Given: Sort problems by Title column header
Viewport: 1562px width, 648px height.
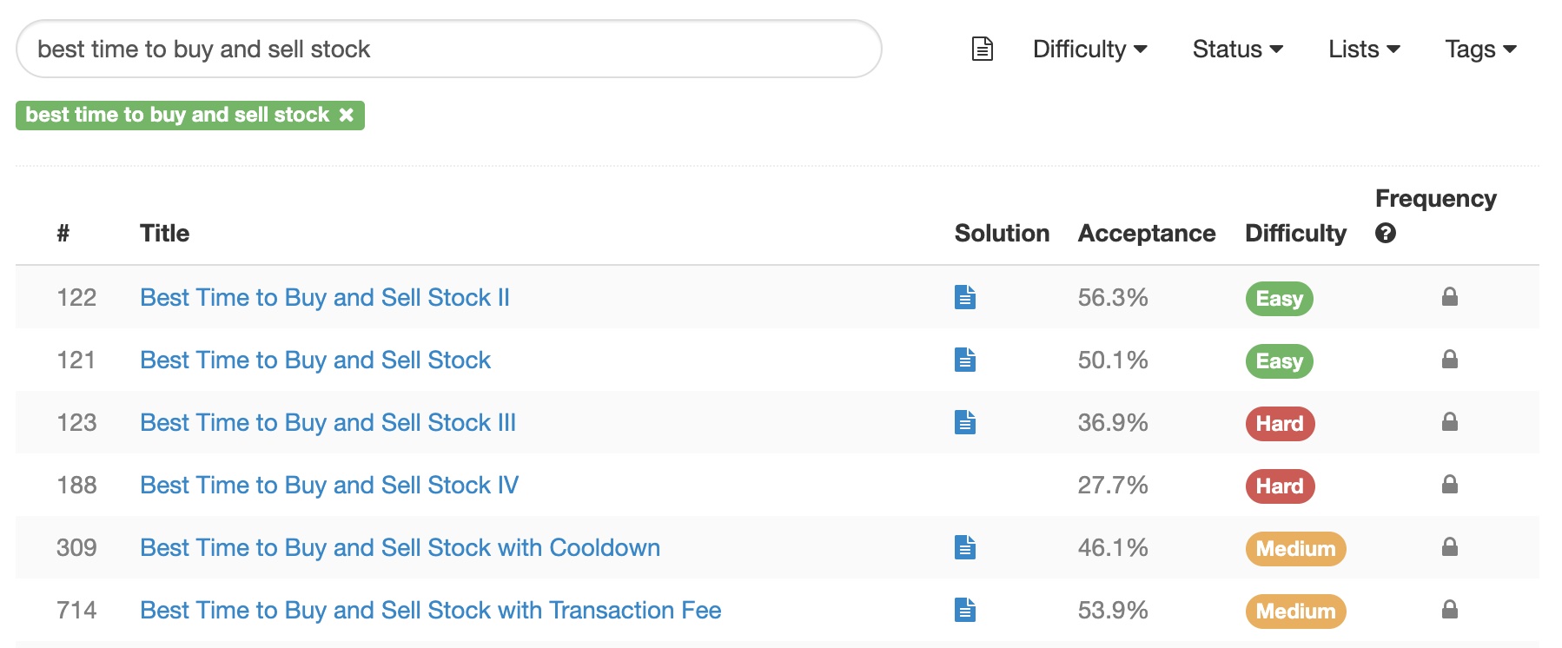Looking at the screenshot, I should [164, 233].
